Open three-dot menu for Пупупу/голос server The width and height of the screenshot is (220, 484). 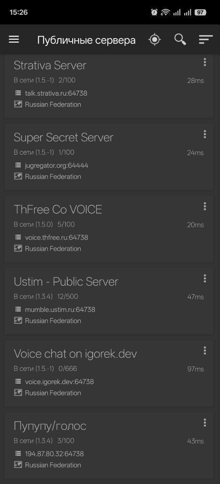click(x=205, y=423)
